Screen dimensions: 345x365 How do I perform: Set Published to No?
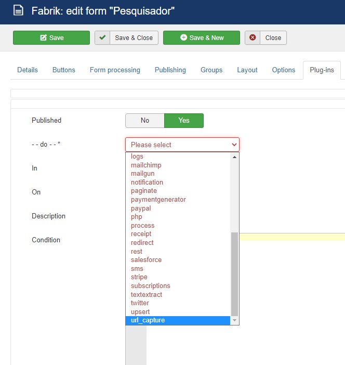pyautogui.click(x=145, y=120)
